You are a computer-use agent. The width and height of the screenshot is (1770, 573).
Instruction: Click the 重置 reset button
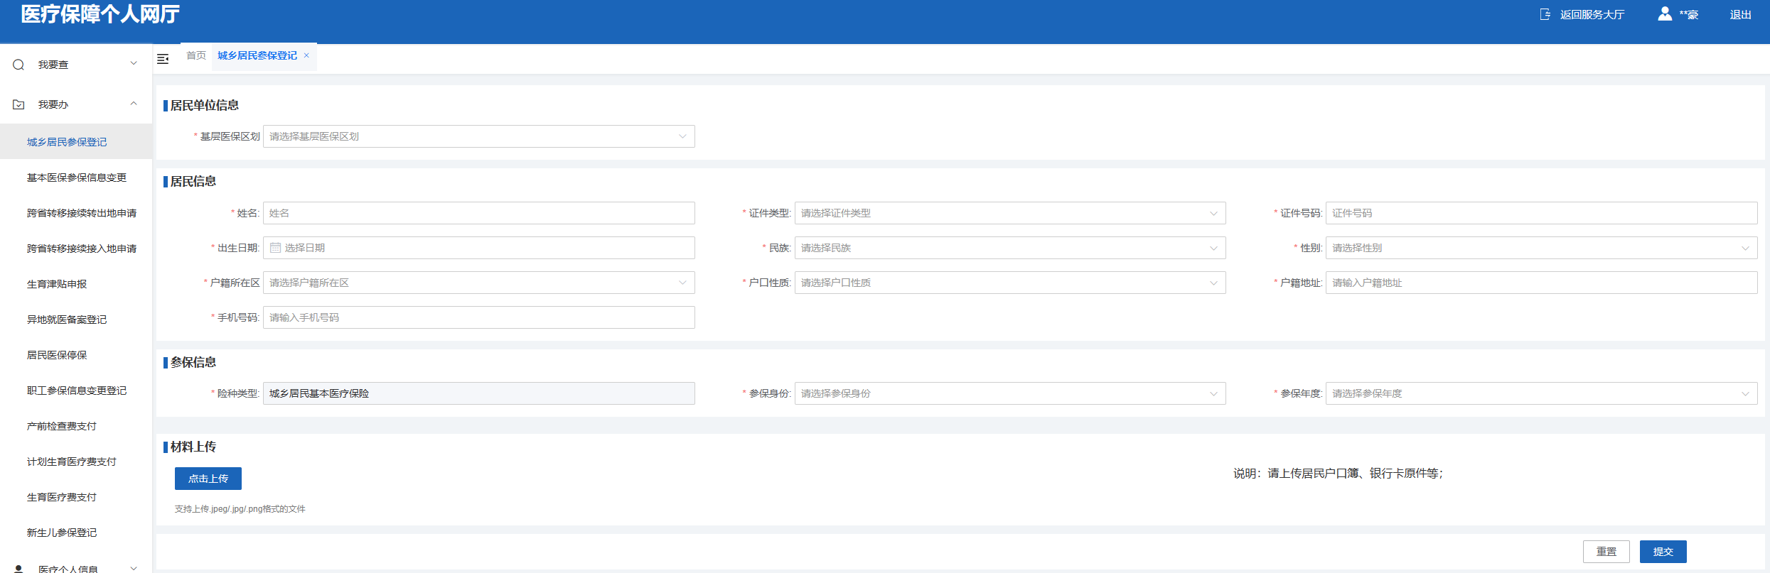click(1606, 552)
